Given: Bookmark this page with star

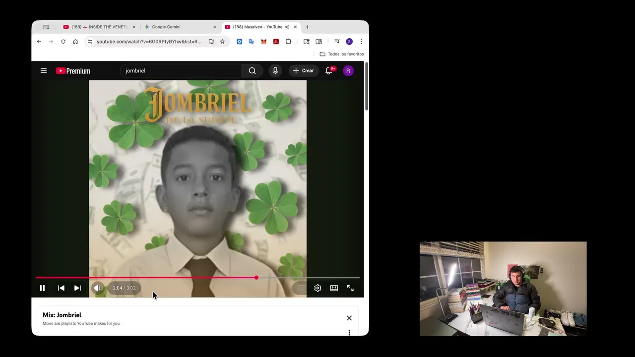Looking at the screenshot, I should coord(222,42).
